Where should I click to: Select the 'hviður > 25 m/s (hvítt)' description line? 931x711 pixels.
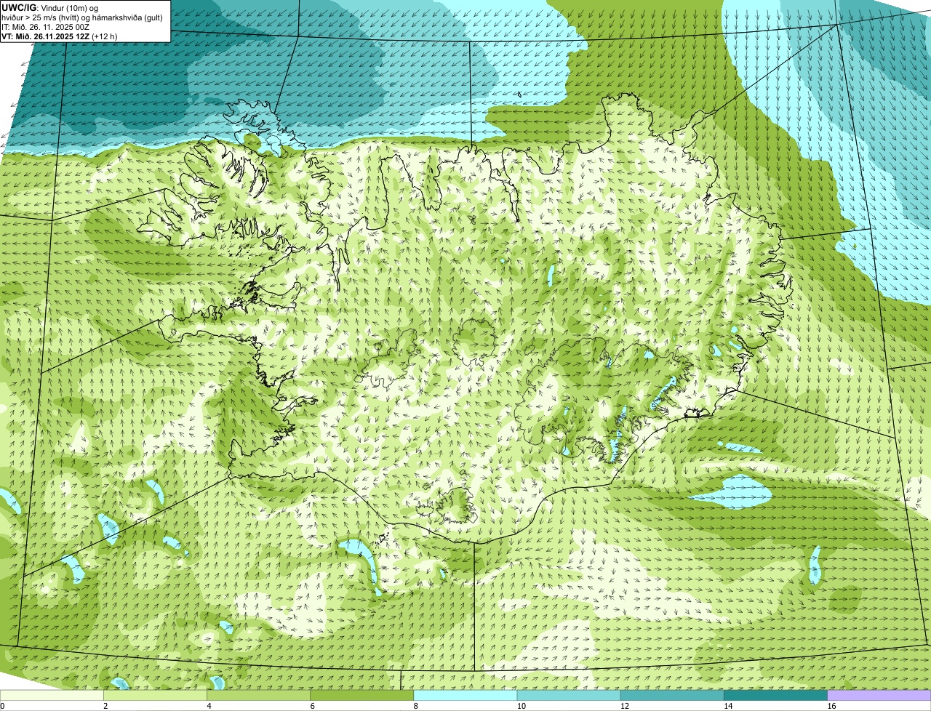point(82,17)
